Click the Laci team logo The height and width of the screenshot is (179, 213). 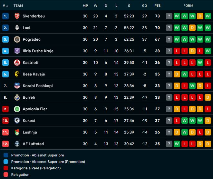17,28
